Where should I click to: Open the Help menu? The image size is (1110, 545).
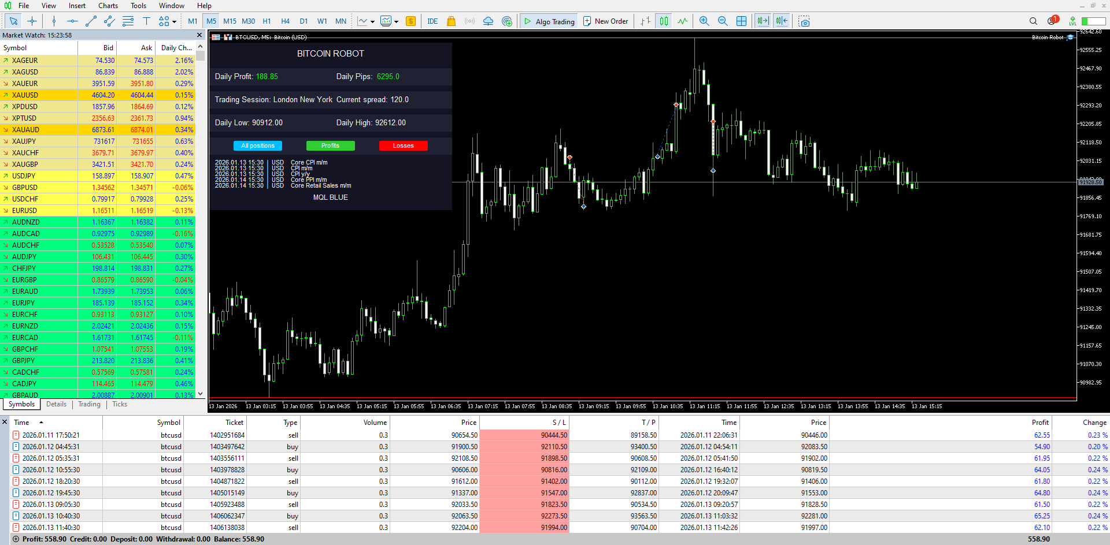point(204,6)
